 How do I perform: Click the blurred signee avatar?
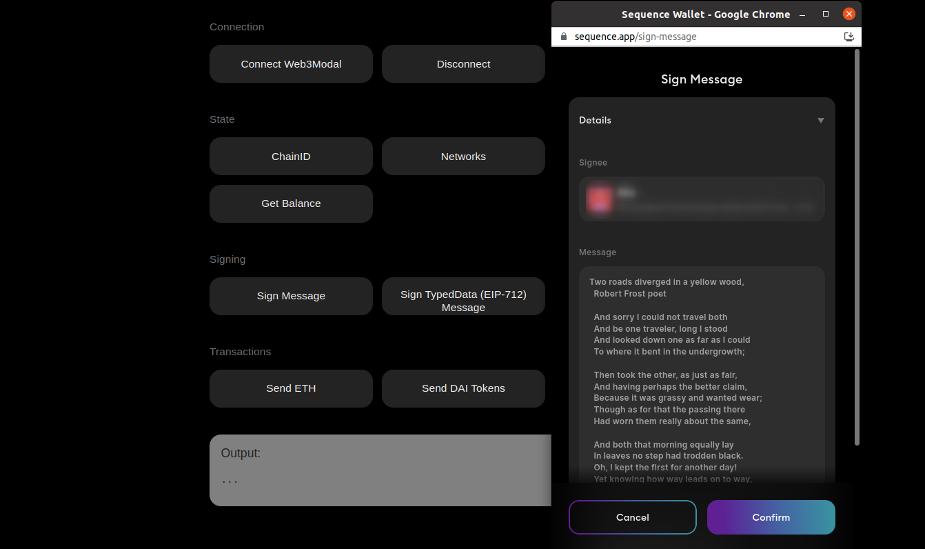click(598, 199)
